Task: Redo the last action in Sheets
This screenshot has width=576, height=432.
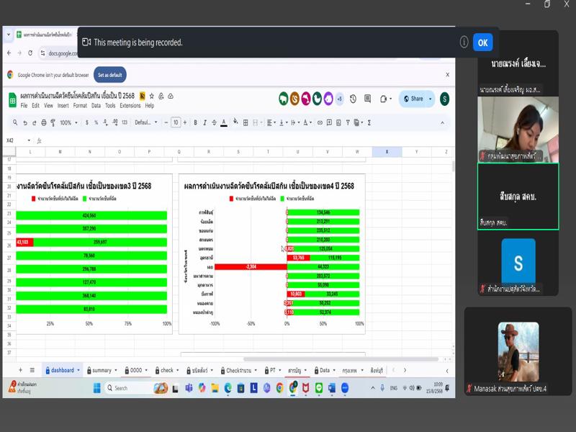Action: point(34,122)
